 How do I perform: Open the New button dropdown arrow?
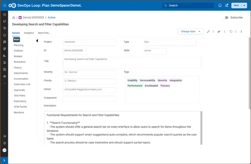click(244, 5)
